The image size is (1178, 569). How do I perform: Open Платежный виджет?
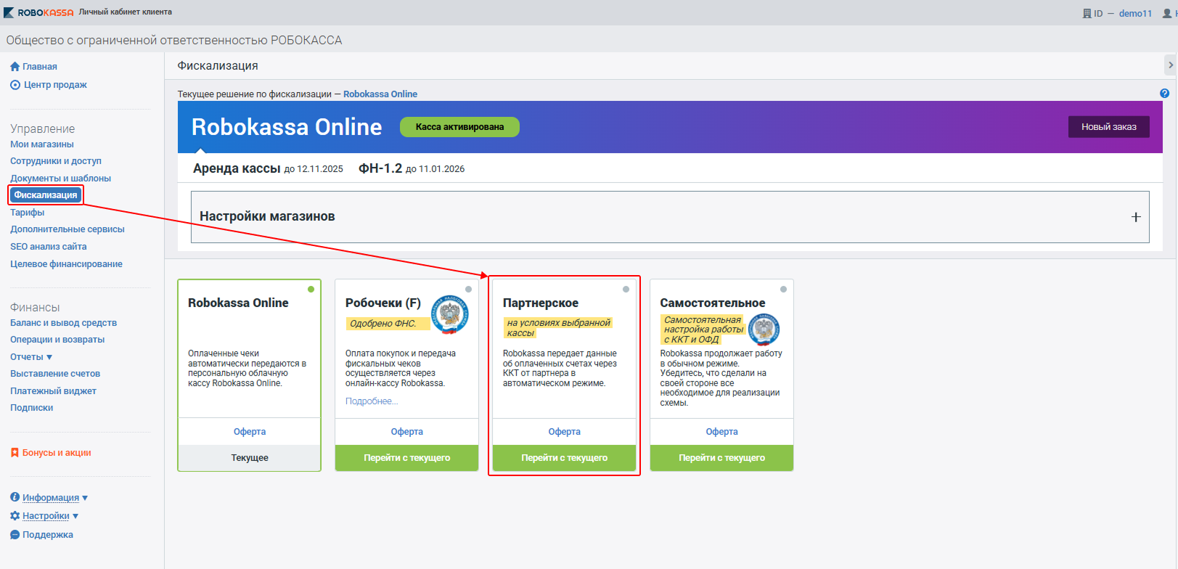pos(53,390)
